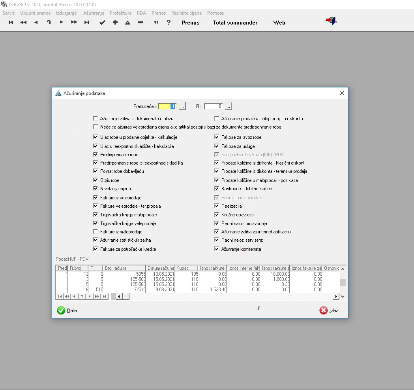Click the Rj number input field

click(214, 106)
